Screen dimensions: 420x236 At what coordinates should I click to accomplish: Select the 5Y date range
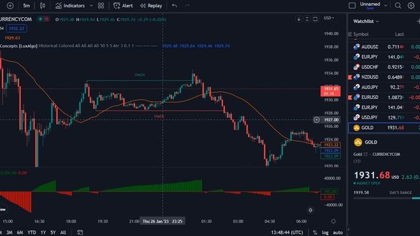pyautogui.click(x=53, y=233)
